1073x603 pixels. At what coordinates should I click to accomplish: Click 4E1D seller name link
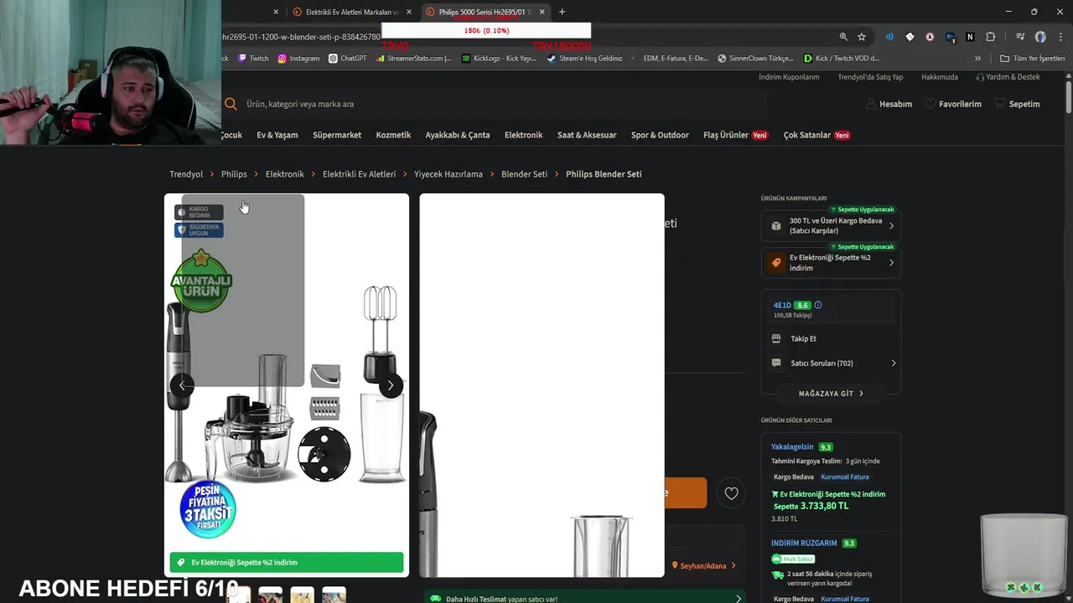click(x=782, y=305)
